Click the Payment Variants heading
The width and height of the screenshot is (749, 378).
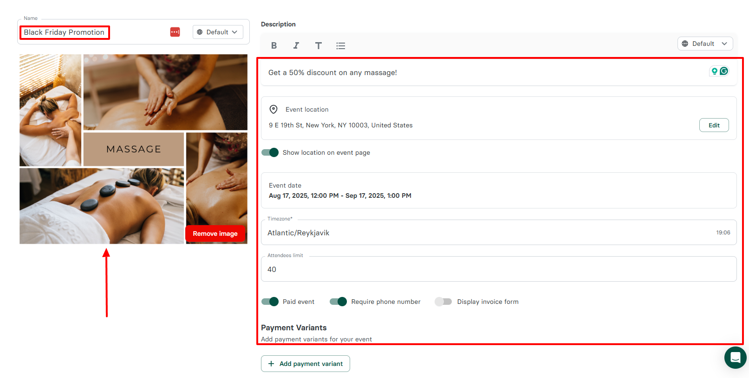[293, 328]
